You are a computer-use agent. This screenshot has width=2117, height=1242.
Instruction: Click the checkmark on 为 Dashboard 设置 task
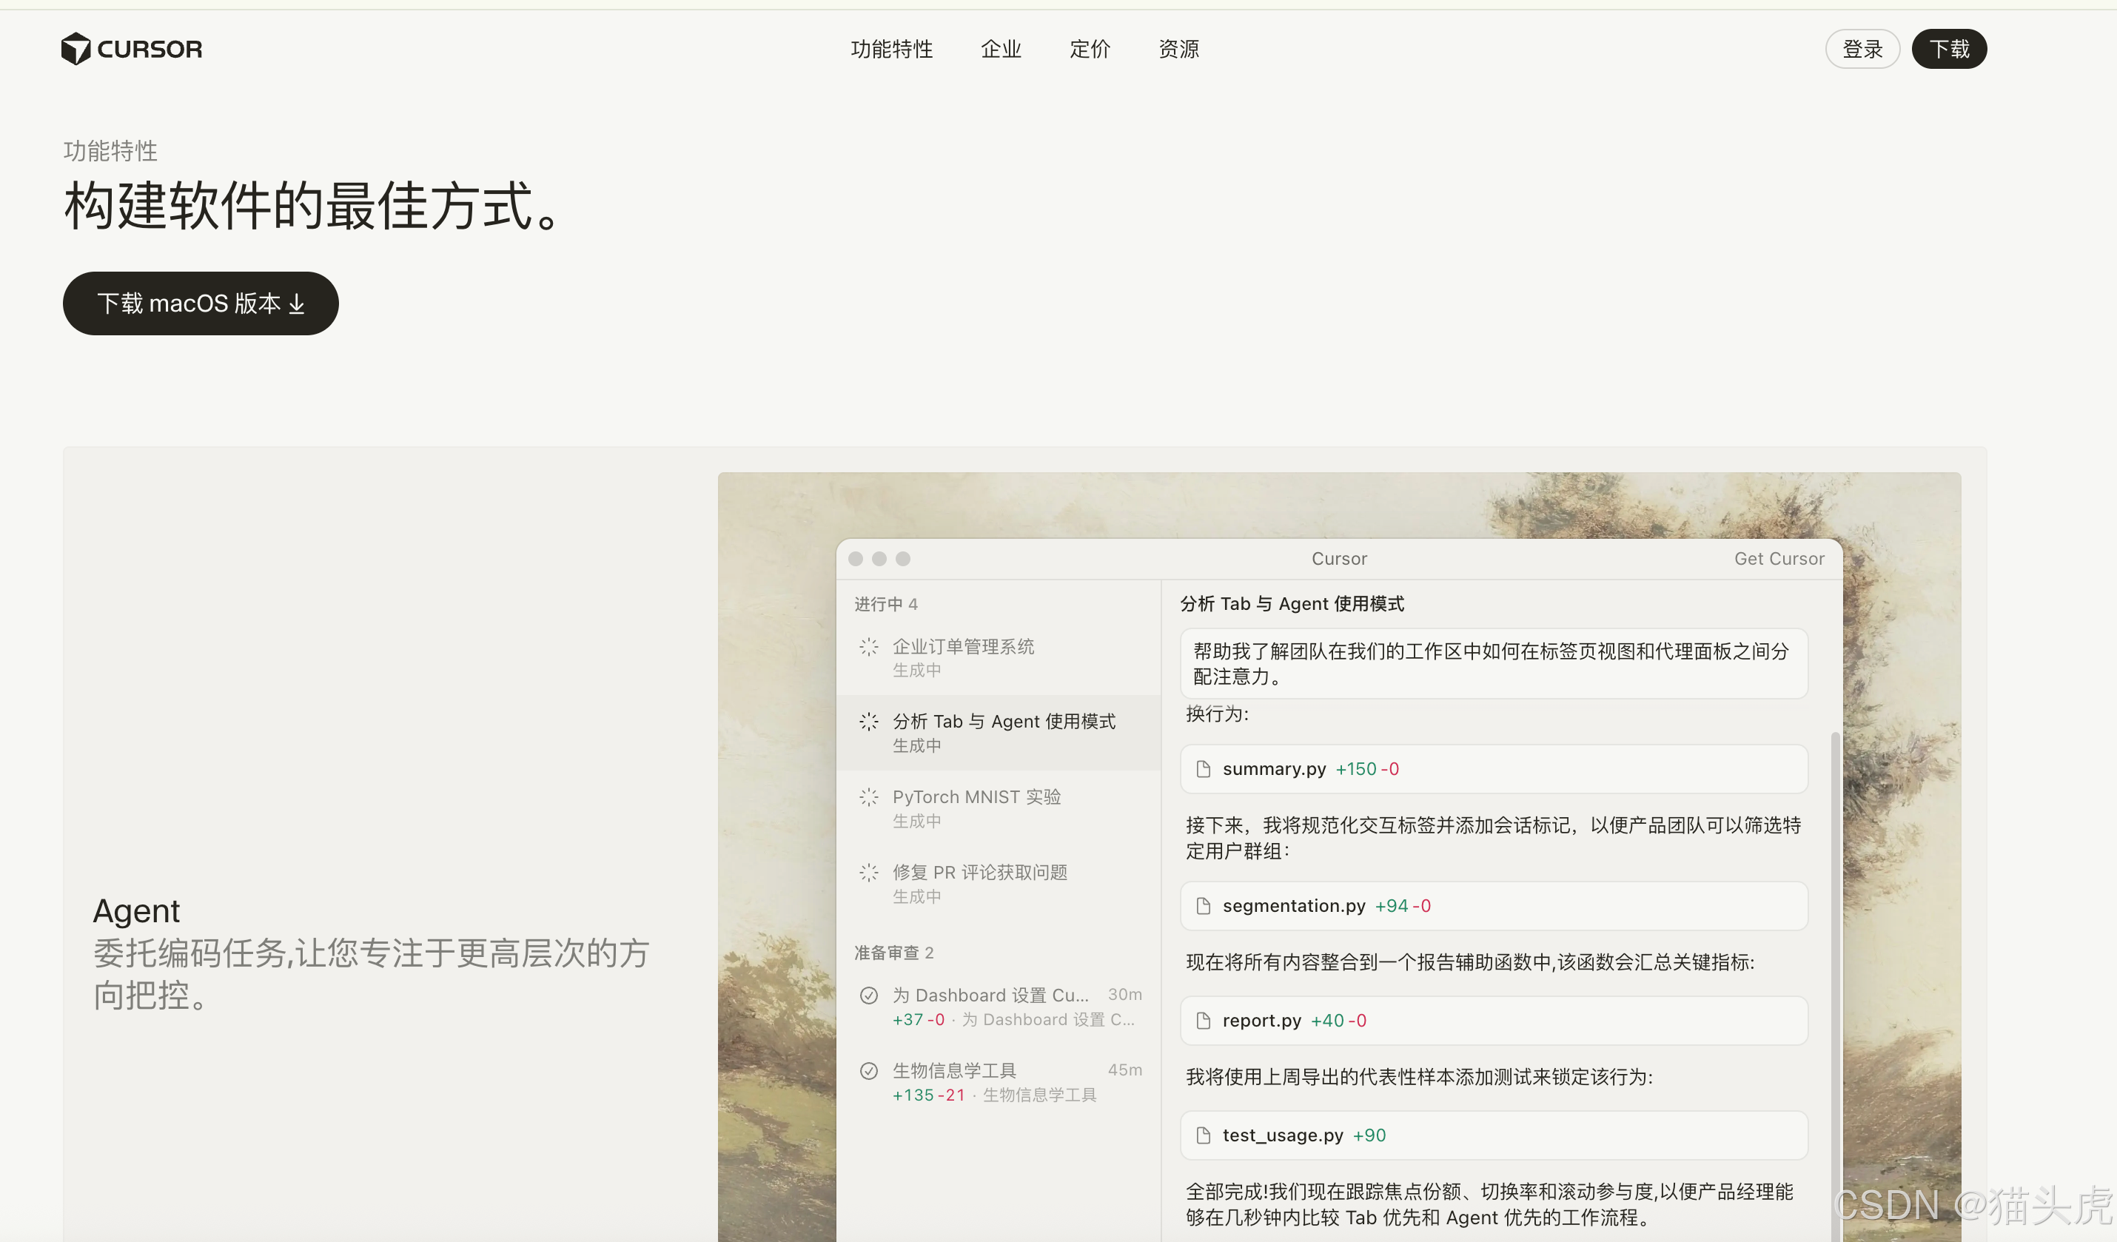pos(870,995)
